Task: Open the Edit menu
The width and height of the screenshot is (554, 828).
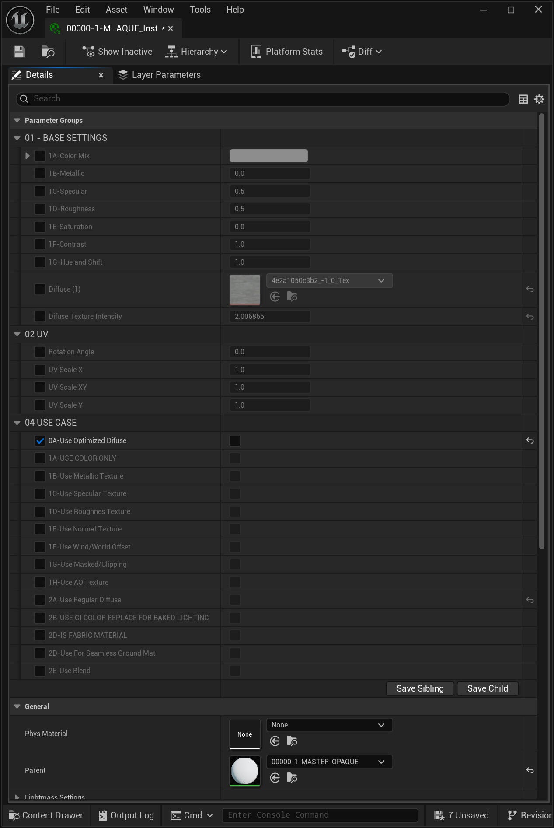Action: [x=82, y=9]
